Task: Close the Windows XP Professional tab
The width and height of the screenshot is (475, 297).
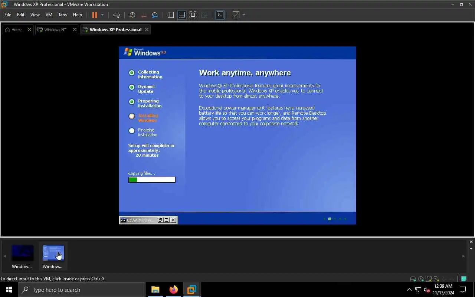Action: [x=147, y=30]
